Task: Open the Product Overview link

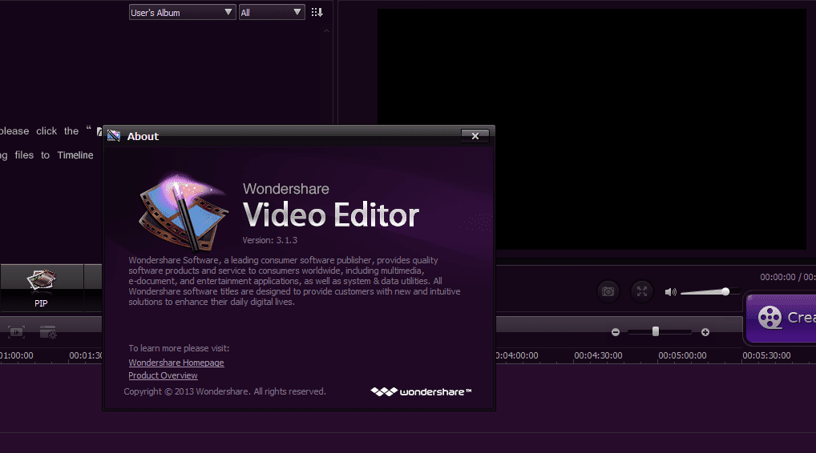Action: point(163,375)
